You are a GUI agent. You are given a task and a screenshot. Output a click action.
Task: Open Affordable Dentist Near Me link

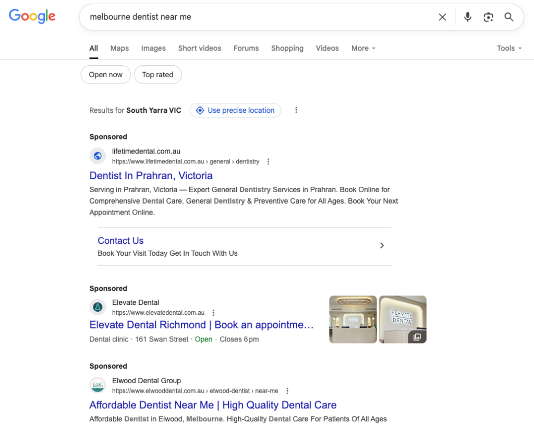(x=213, y=405)
